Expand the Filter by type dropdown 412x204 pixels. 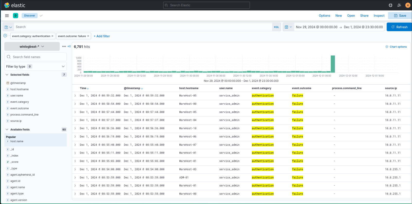tap(36, 67)
